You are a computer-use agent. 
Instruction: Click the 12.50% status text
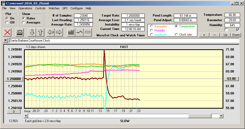tap(13, 121)
